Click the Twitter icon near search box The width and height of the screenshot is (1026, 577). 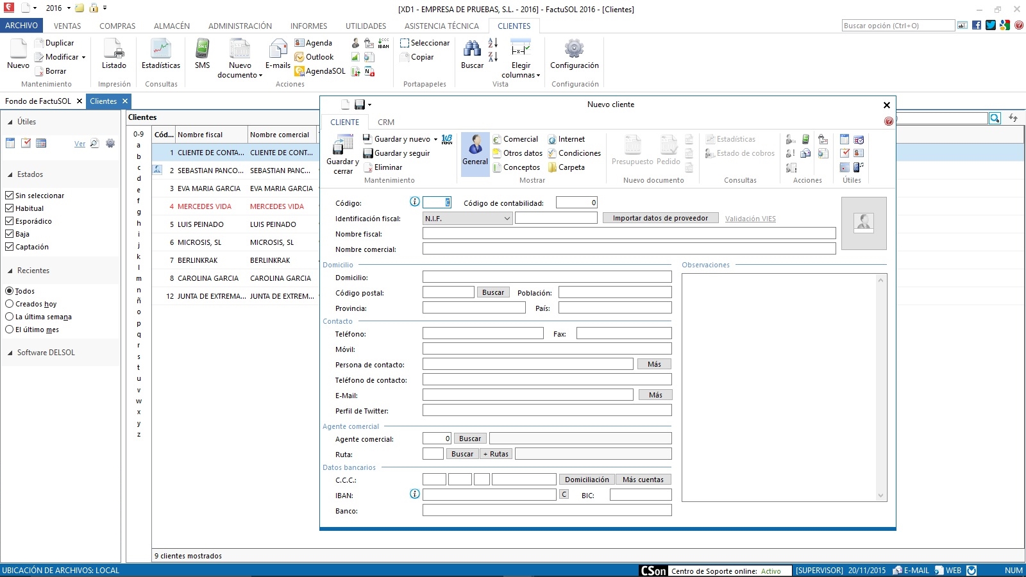[991, 25]
